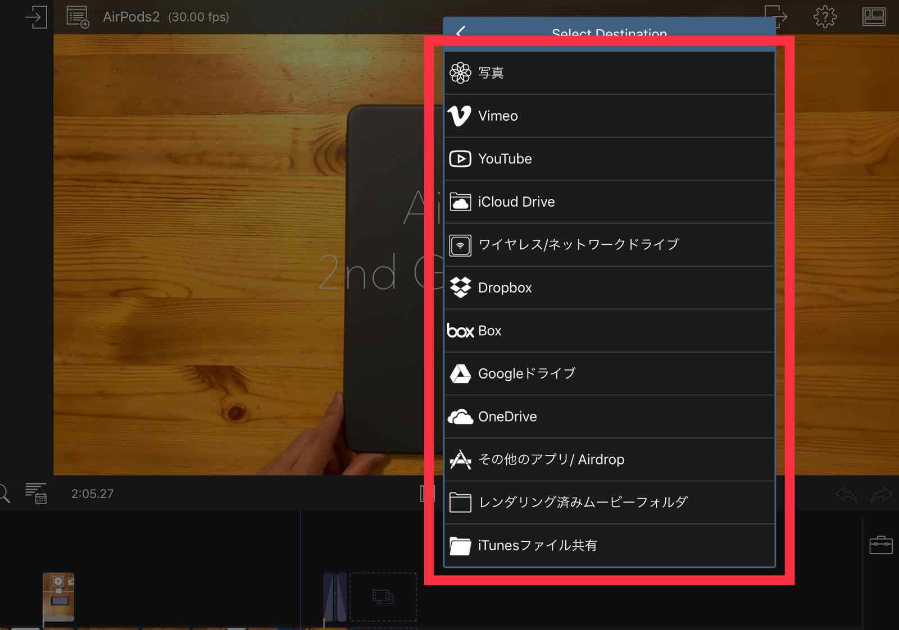Screen dimensions: 899x630
Task: Click the iTunes file sharing folder icon
Action: (x=460, y=546)
